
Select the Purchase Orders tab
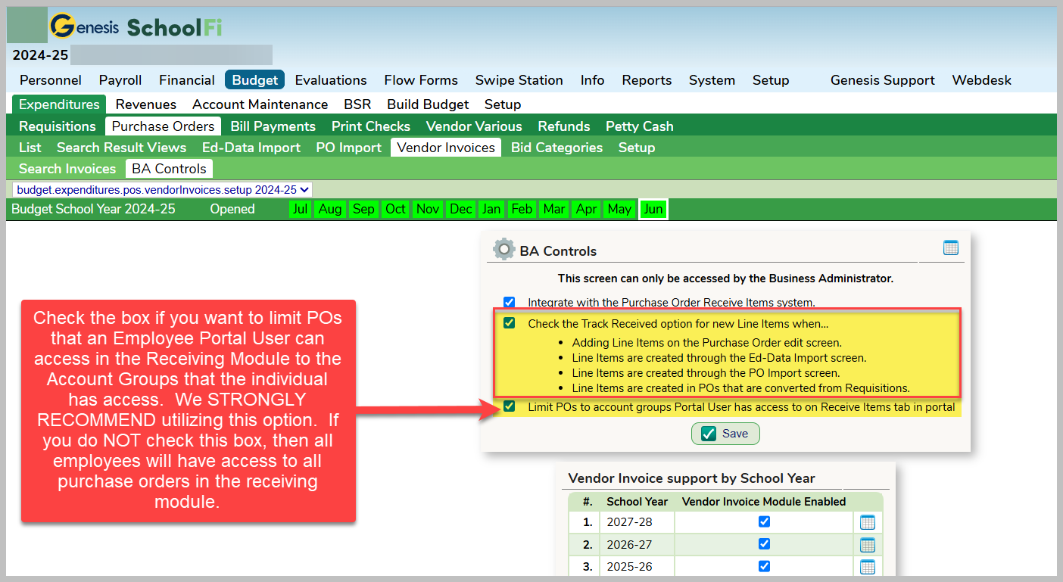164,126
